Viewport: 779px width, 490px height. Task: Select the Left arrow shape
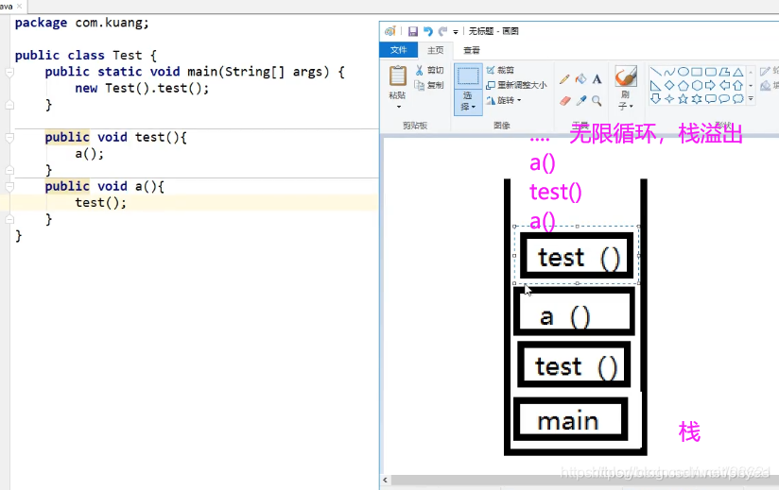pos(724,85)
